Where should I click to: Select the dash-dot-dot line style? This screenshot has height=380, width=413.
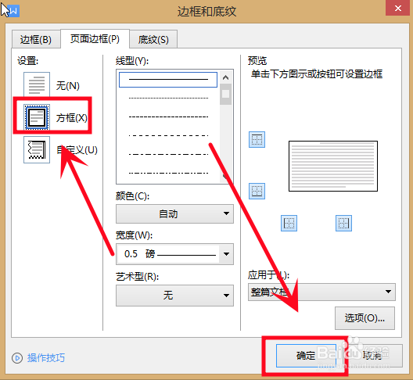coord(168,174)
